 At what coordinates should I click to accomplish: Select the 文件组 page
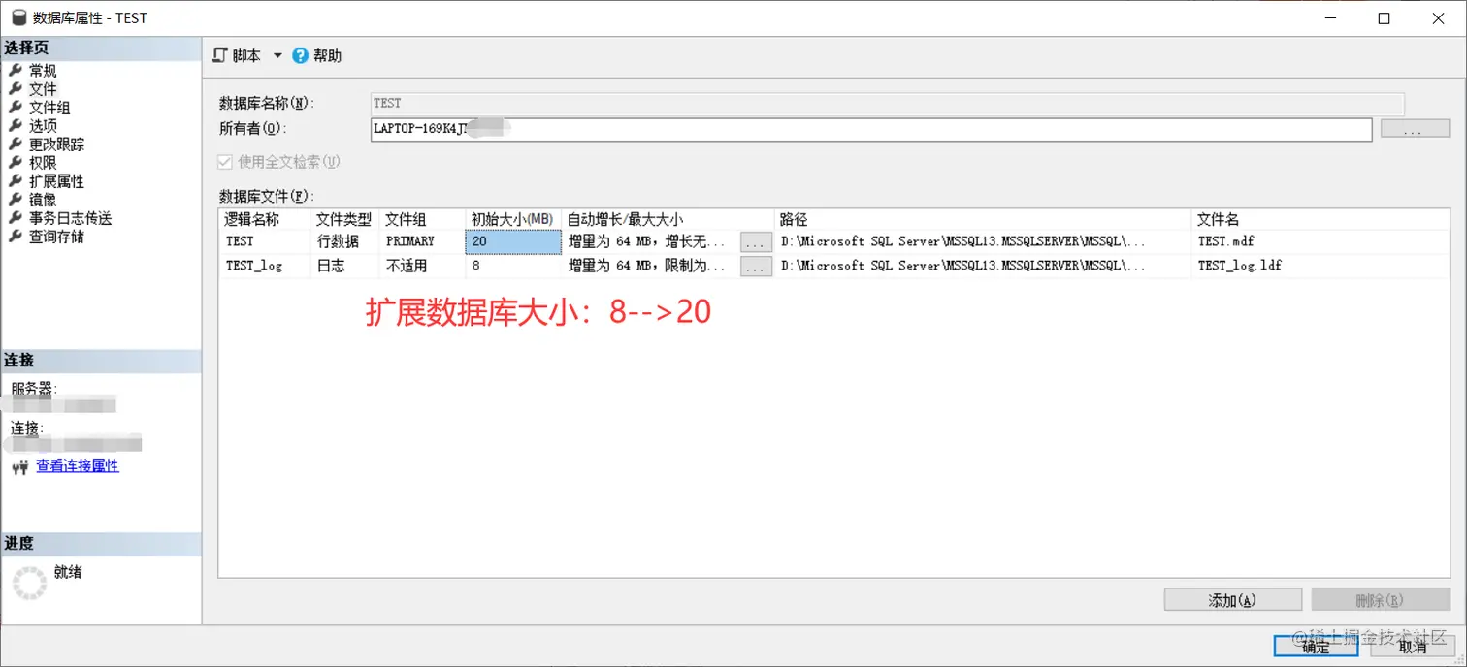(50, 107)
